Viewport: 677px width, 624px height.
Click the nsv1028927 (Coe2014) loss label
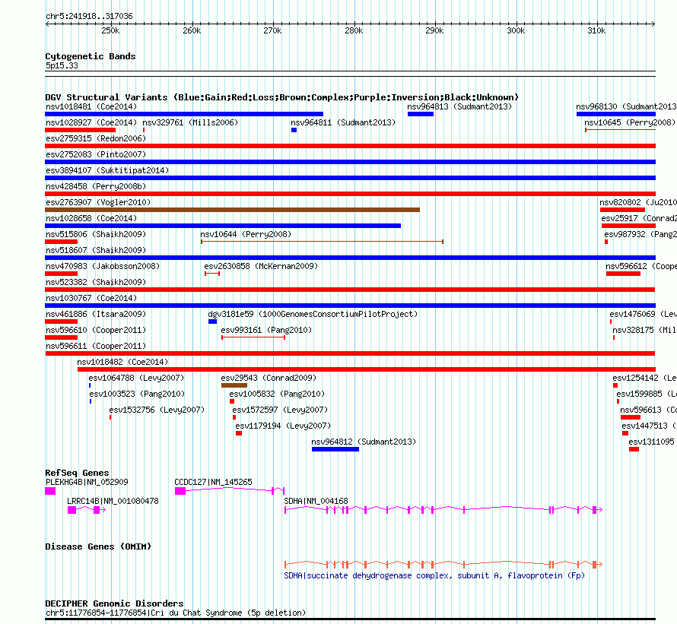(91, 122)
